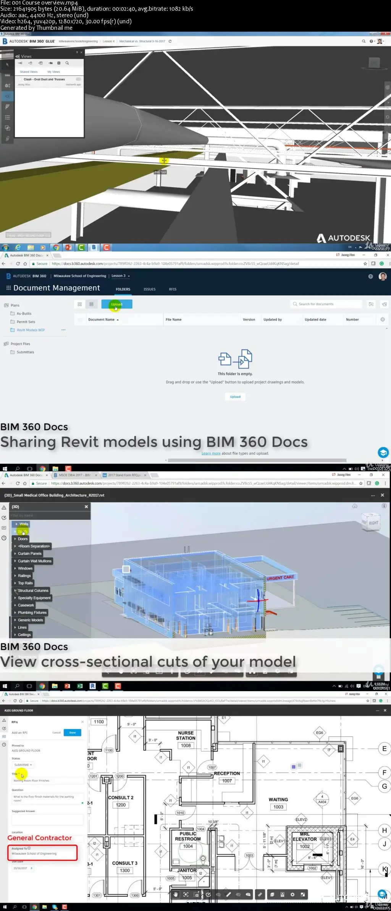The height and width of the screenshot is (911, 391).
Task: Expand the Curtain Panels category
Action: click(x=15, y=553)
